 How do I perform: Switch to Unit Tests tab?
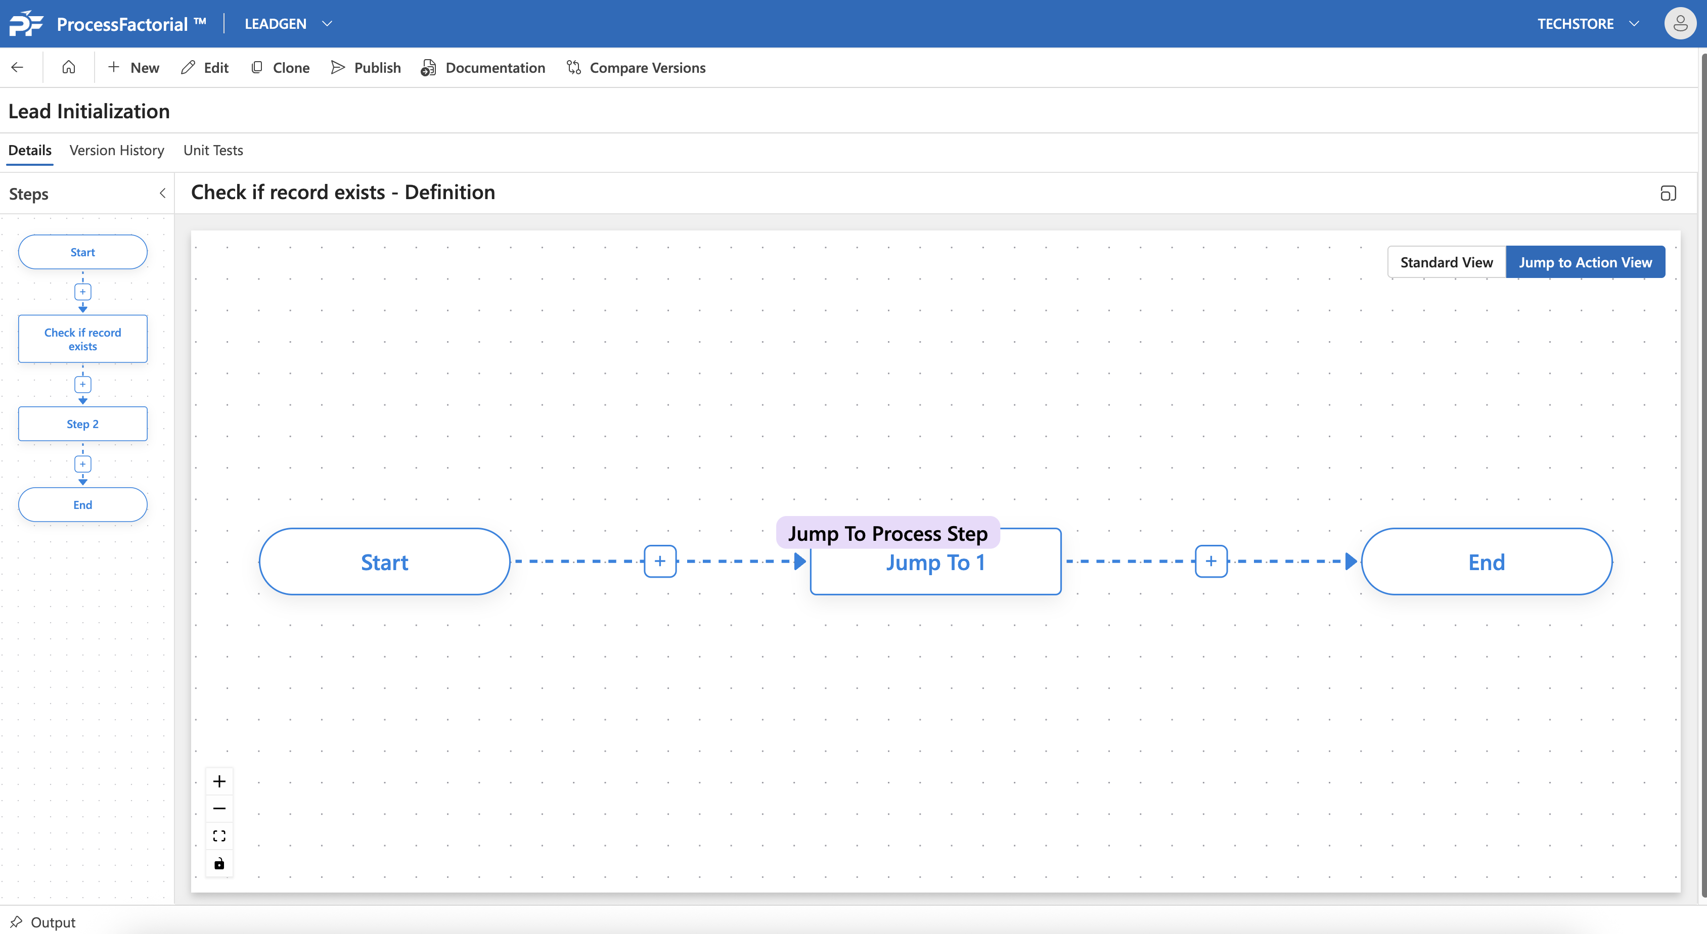click(x=213, y=151)
